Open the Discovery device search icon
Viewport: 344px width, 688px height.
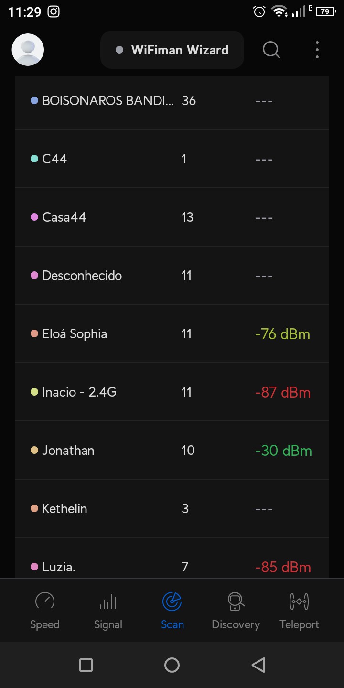tap(236, 602)
